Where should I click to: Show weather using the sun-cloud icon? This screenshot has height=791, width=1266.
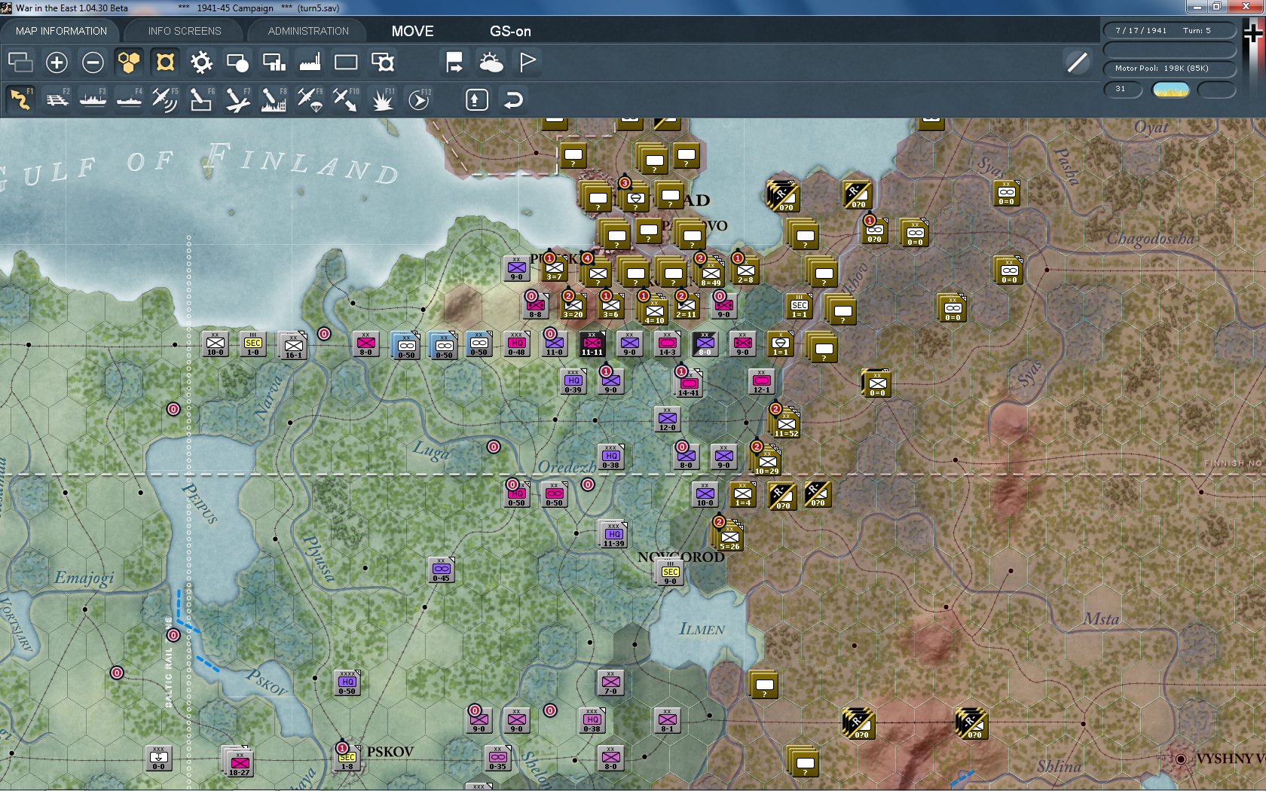[491, 63]
